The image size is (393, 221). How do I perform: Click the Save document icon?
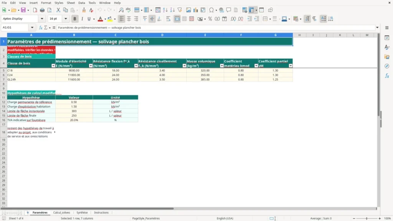tap(23, 10)
